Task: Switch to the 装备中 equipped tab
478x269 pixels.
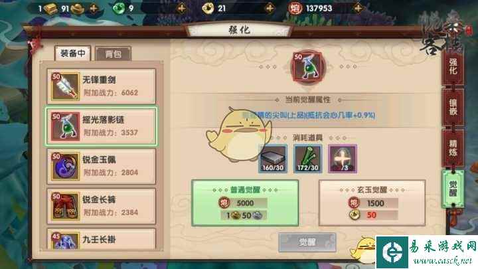Action: point(72,54)
